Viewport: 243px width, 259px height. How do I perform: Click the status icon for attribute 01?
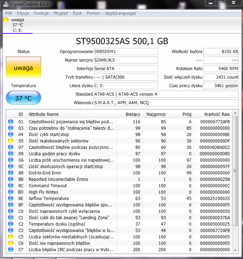point(11,122)
